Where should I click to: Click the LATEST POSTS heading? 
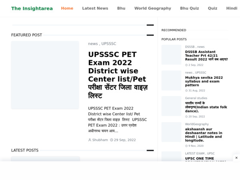[x=25, y=150]
